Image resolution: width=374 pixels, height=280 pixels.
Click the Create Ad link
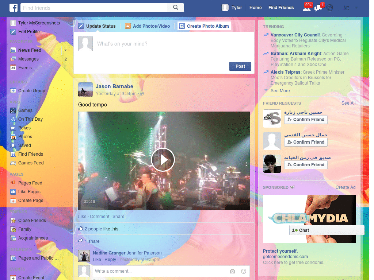(346, 187)
